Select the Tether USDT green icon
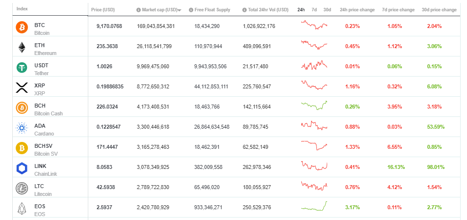Screen dimensions: 467x220 [x=22, y=68]
